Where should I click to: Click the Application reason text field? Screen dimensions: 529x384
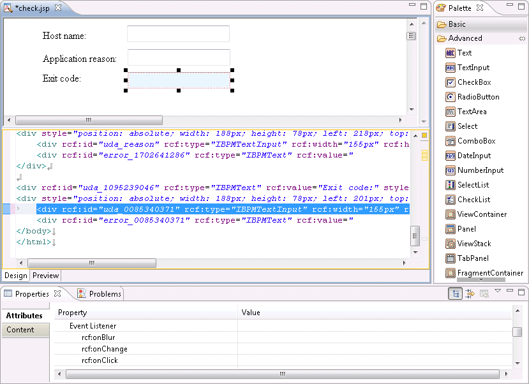click(x=179, y=57)
